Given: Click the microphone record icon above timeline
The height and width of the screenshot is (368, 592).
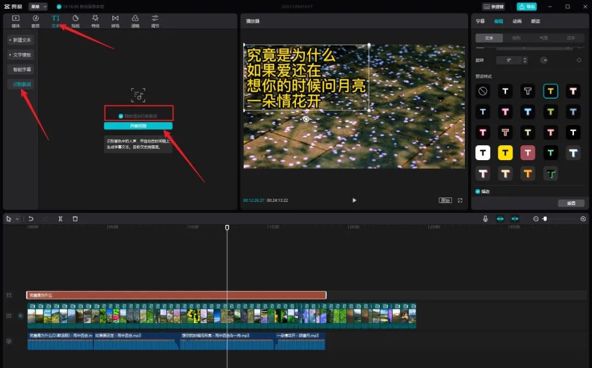Looking at the screenshot, I should pos(485,219).
